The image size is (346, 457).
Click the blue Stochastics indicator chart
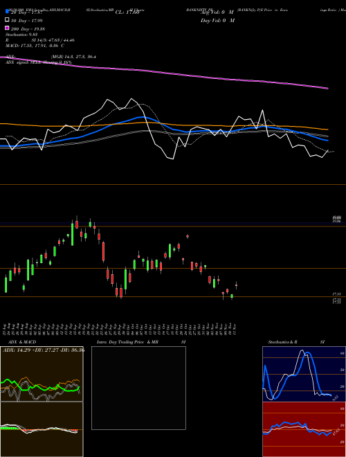304,374
